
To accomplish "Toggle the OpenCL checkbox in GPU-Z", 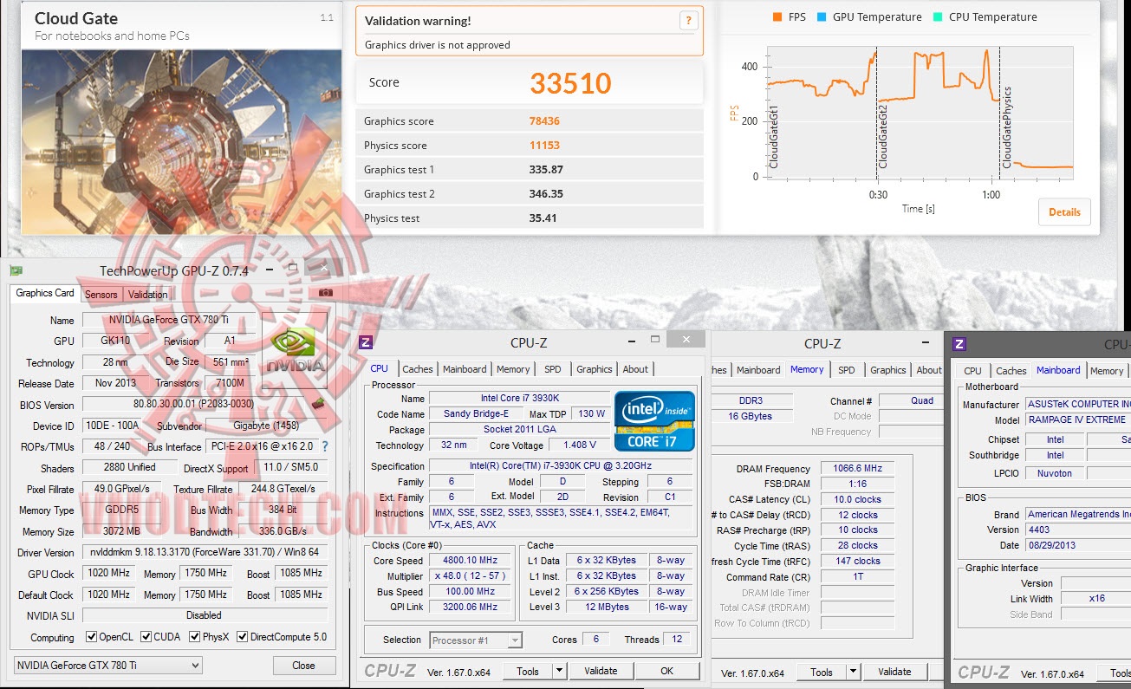I will click(x=92, y=637).
